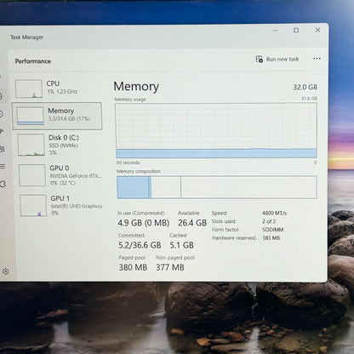The width and height of the screenshot is (354, 354).
Task: Select GPU 0 NVIDIA GeForce item
Action: click(x=60, y=175)
